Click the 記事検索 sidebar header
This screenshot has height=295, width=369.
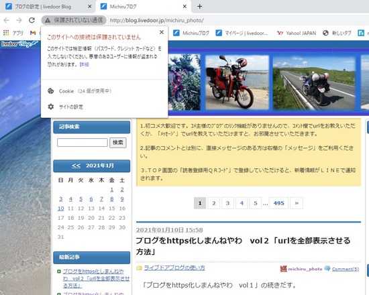click(x=91, y=127)
